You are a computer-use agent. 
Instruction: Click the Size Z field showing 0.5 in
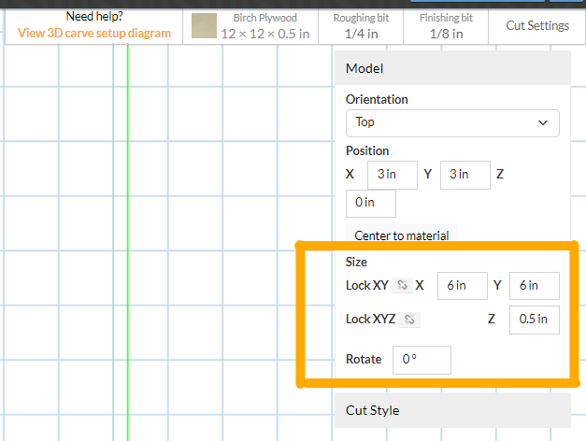point(535,320)
